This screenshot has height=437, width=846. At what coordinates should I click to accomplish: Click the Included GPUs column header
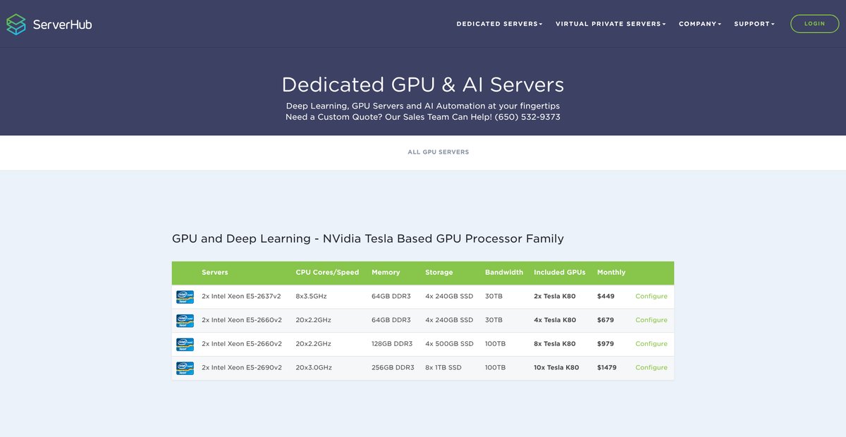560,273
